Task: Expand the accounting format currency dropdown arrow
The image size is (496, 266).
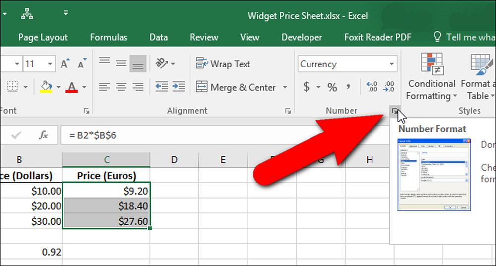Action: (x=318, y=87)
